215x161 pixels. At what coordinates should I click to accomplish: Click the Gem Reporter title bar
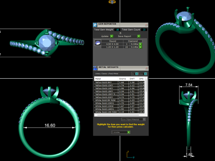point(121,25)
